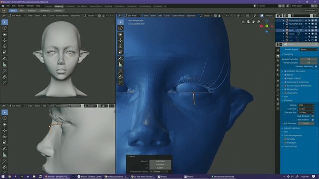This screenshot has width=319, height=179.
Task: Click the Intersect selection mode button
Action: pyautogui.click(x=58, y=10)
